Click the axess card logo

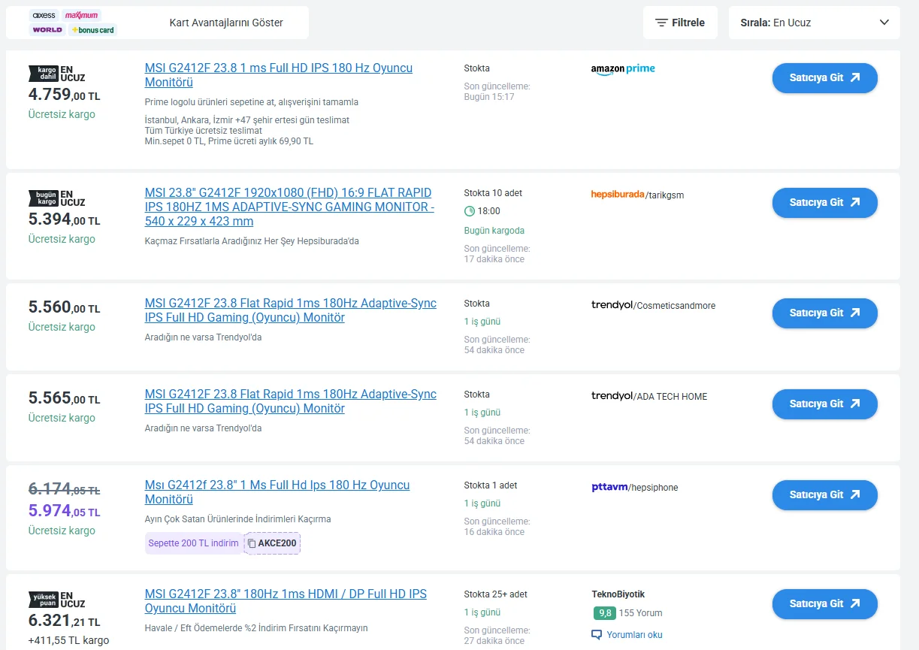click(44, 15)
